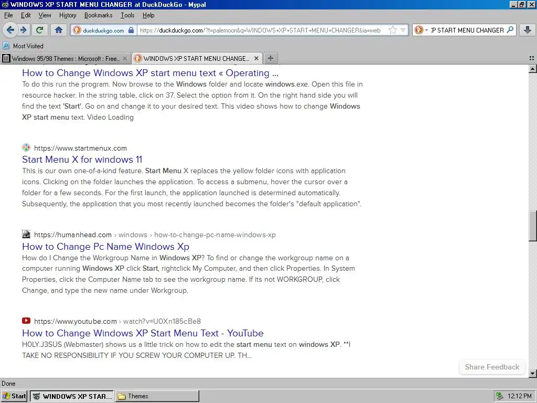Image resolution: width=537 pixels, height=403 pixels.
Task: Click the YouTube favicon icon
Action: click(x=26, y=321)
